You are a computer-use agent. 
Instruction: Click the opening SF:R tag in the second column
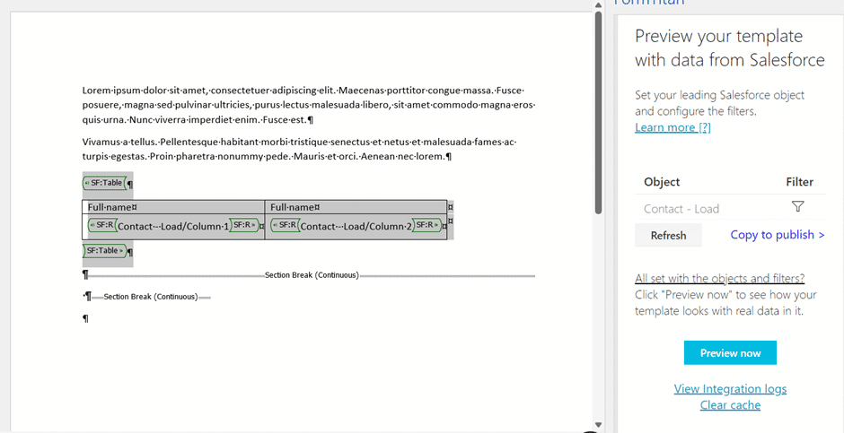(x=285, y=226)
